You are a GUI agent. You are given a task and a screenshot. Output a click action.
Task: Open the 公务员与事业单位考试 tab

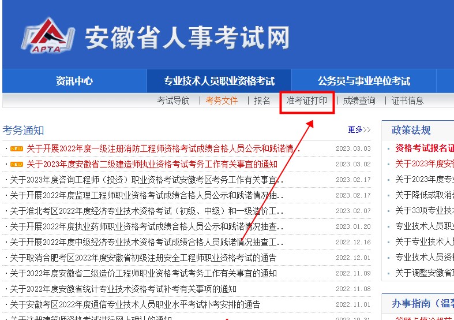[x=363, y=81]
